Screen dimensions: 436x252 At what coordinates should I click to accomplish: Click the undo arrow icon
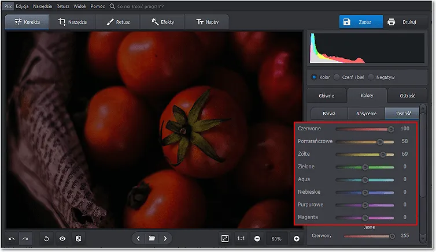click(12, 238)
